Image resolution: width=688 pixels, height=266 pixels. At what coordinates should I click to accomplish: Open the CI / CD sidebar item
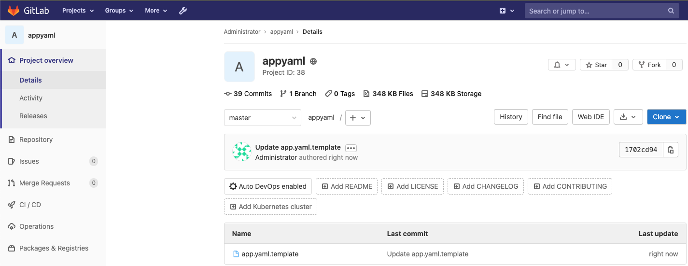pos(30,205)
